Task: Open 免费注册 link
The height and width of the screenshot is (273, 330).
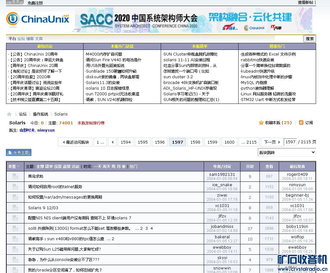Action: [35, 3]
